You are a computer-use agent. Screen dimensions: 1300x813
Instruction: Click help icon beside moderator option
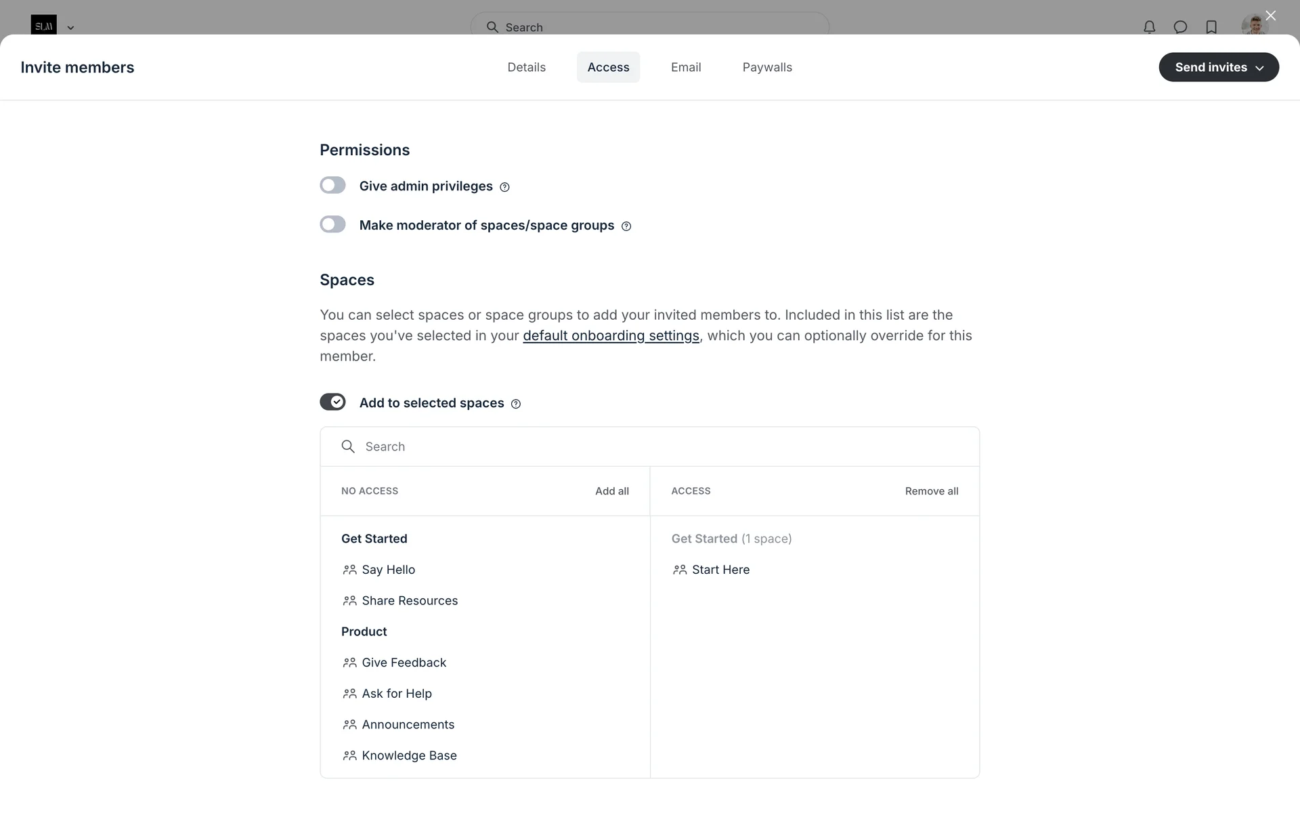(x=626, y=226)
